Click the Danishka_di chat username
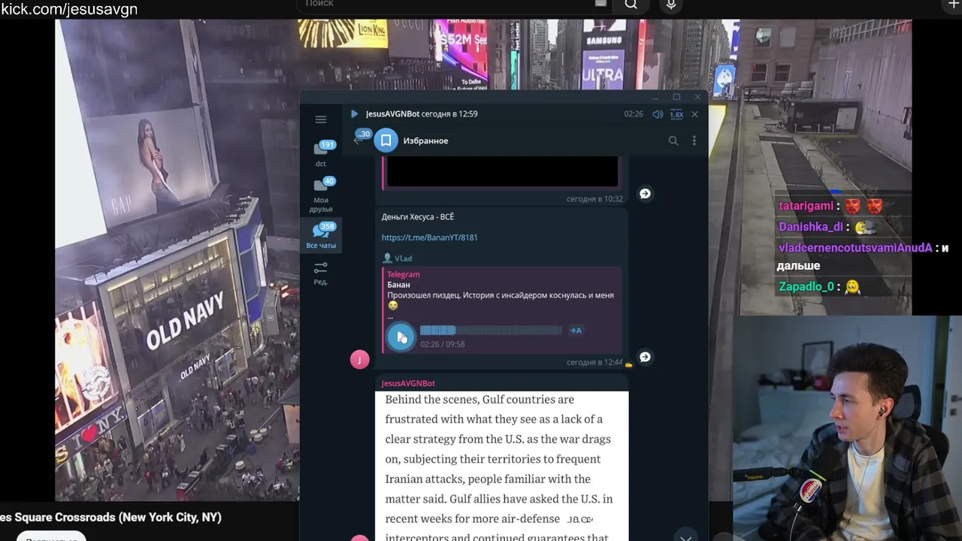 pos(811,227)
